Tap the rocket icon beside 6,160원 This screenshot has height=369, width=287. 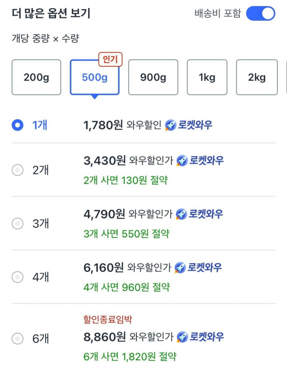pyautogui.click(x=180, y=267)
